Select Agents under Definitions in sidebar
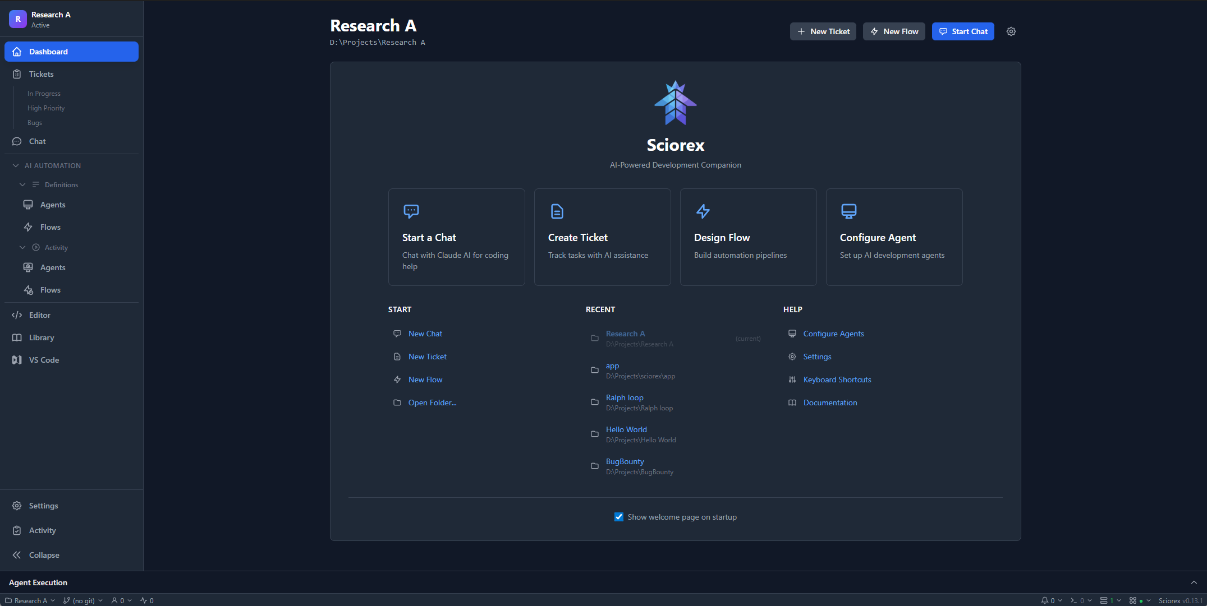The width and height of the screenshot is (1207, 606). point(52,205)
